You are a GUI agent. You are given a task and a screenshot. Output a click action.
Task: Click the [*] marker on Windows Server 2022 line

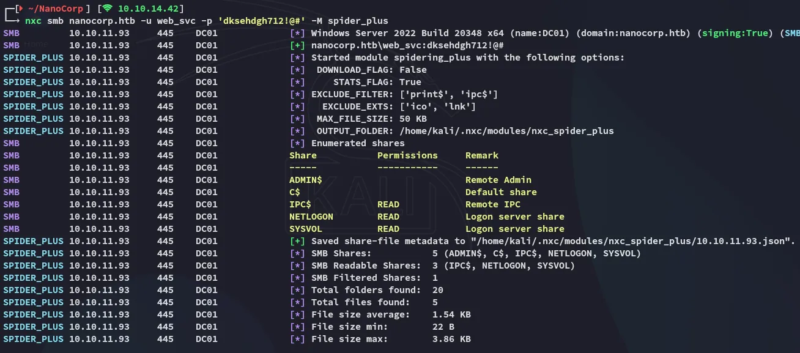coord(297,33)
